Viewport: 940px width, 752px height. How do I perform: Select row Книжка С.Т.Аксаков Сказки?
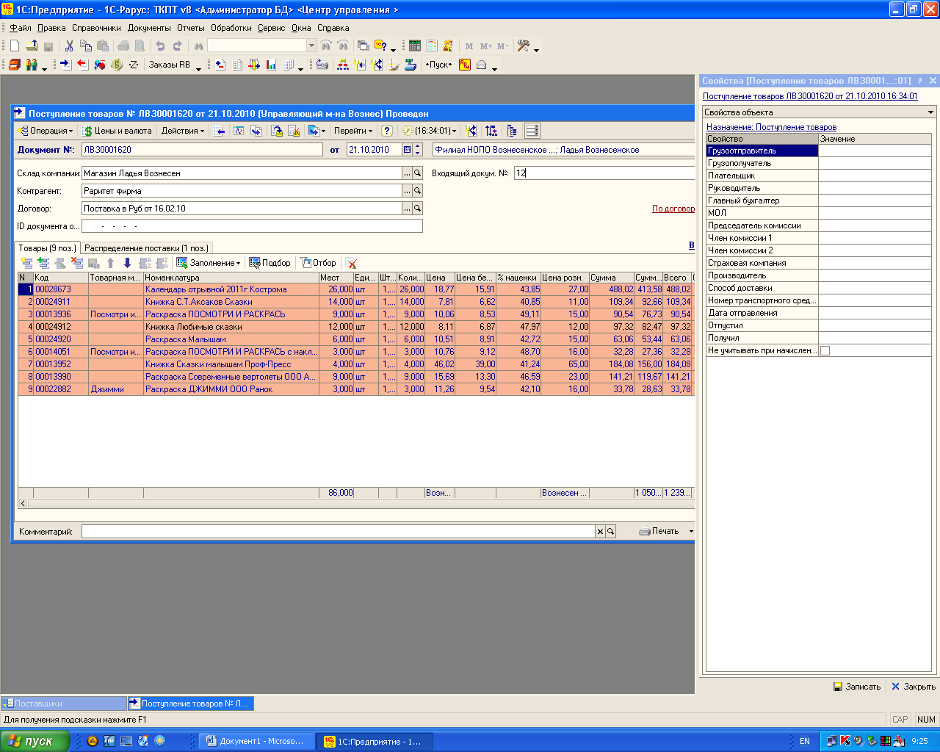click(x=355, y=302)
